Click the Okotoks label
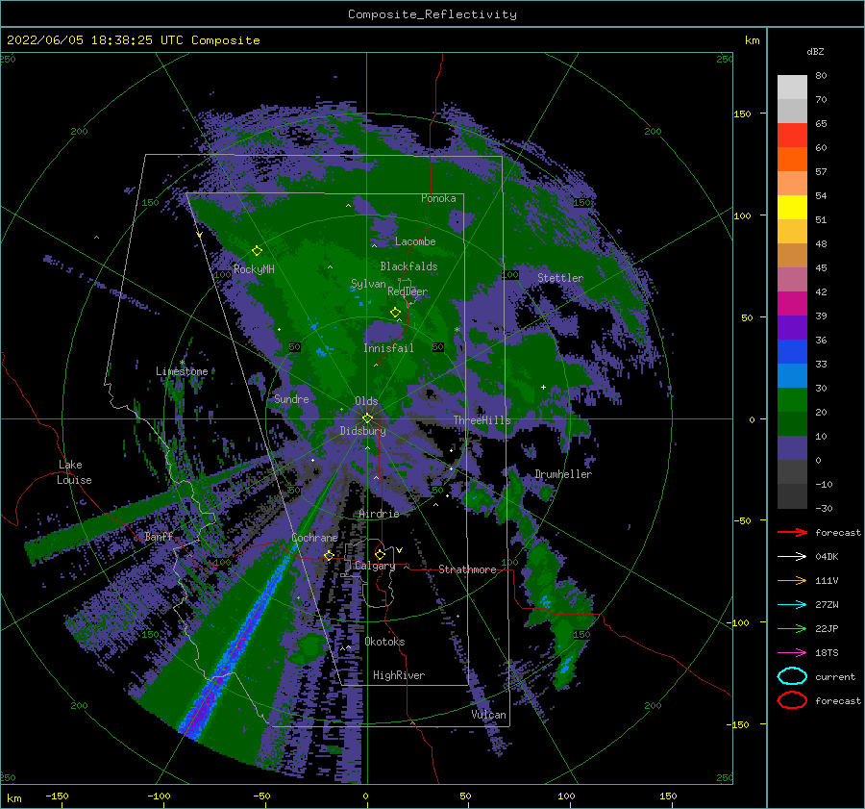Screen dimensions: 865x809 [x=384, y=642]
